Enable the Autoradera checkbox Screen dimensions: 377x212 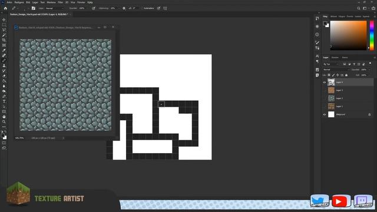[142, 8]
